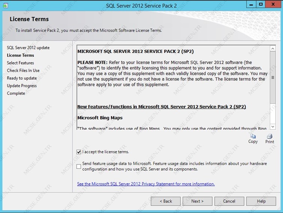Select 'Ready to update' step
Image resolution: width=283 pixels, height=213 pixels.
point(22,78)
